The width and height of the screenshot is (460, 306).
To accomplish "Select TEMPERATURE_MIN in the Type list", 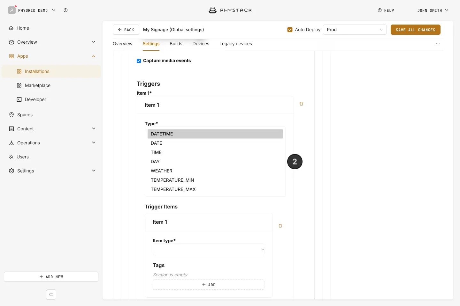I will point(215,180).
